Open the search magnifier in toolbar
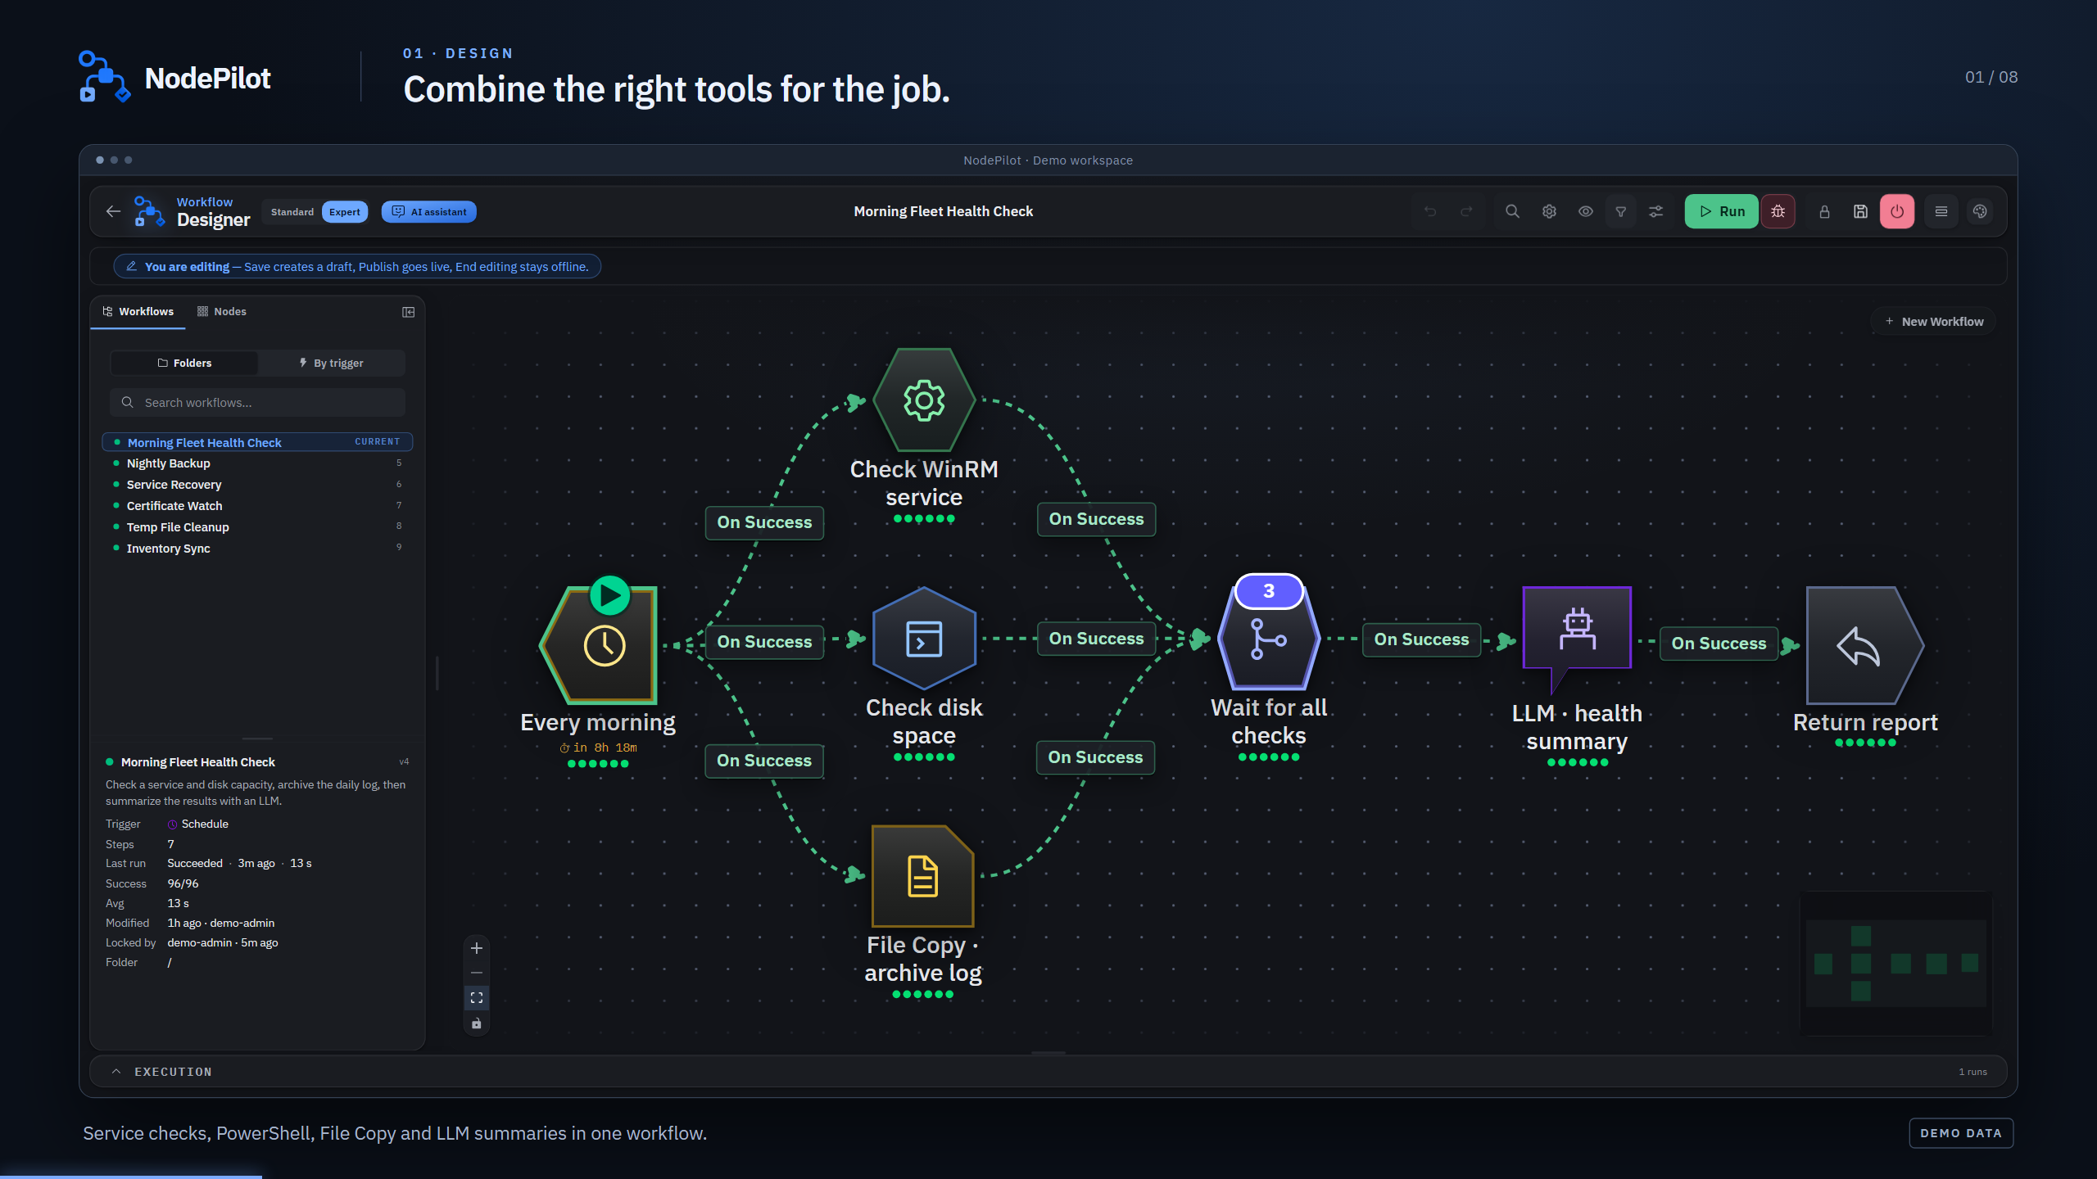Image resolution: width=2097 pixels, height=1179 pixels. 1512,211
